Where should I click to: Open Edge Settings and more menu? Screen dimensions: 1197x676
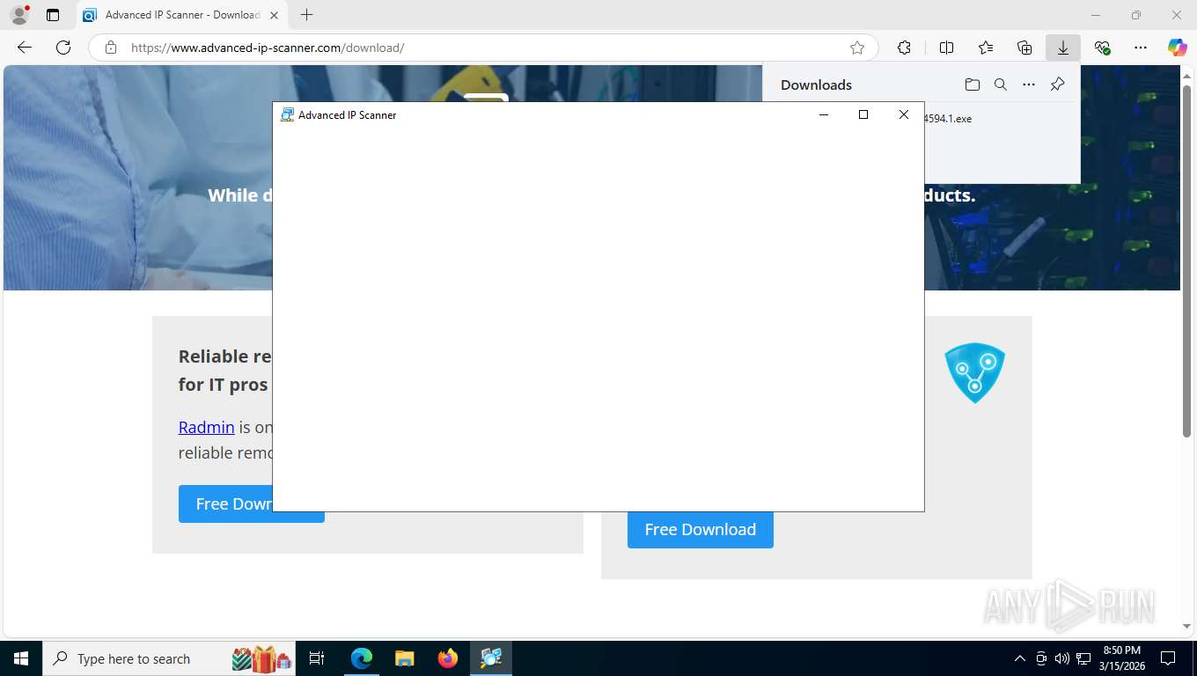click(1141, 48)
